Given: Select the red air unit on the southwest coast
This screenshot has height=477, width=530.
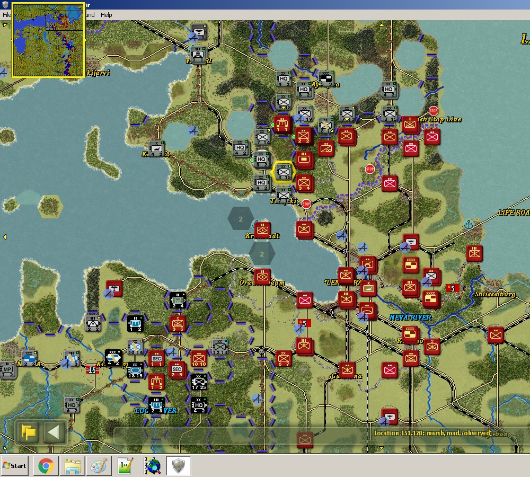Looking at the screenshot, I should 114,288.
